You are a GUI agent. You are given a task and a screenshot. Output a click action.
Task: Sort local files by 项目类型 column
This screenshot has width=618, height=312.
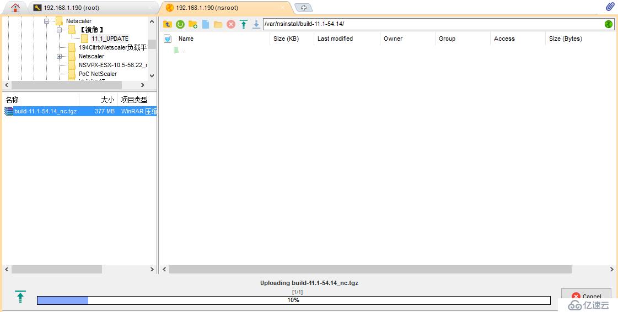click(135, 100)
